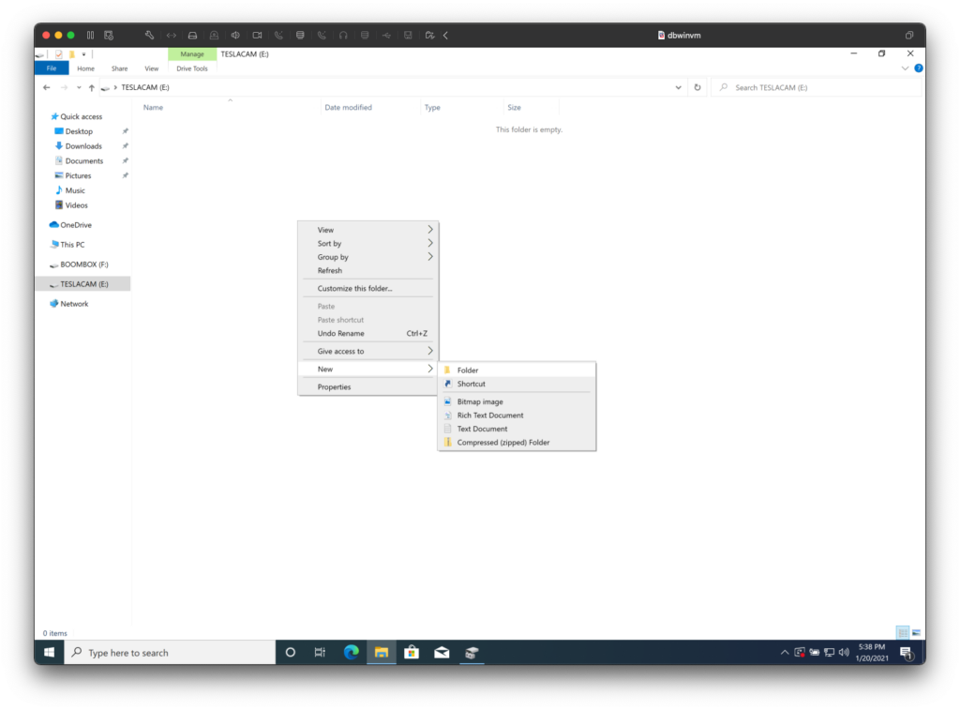Image resolution: width=960 pixels, height=710 pixels.
Task: Sort files by the Name column header
Action: 153,107
